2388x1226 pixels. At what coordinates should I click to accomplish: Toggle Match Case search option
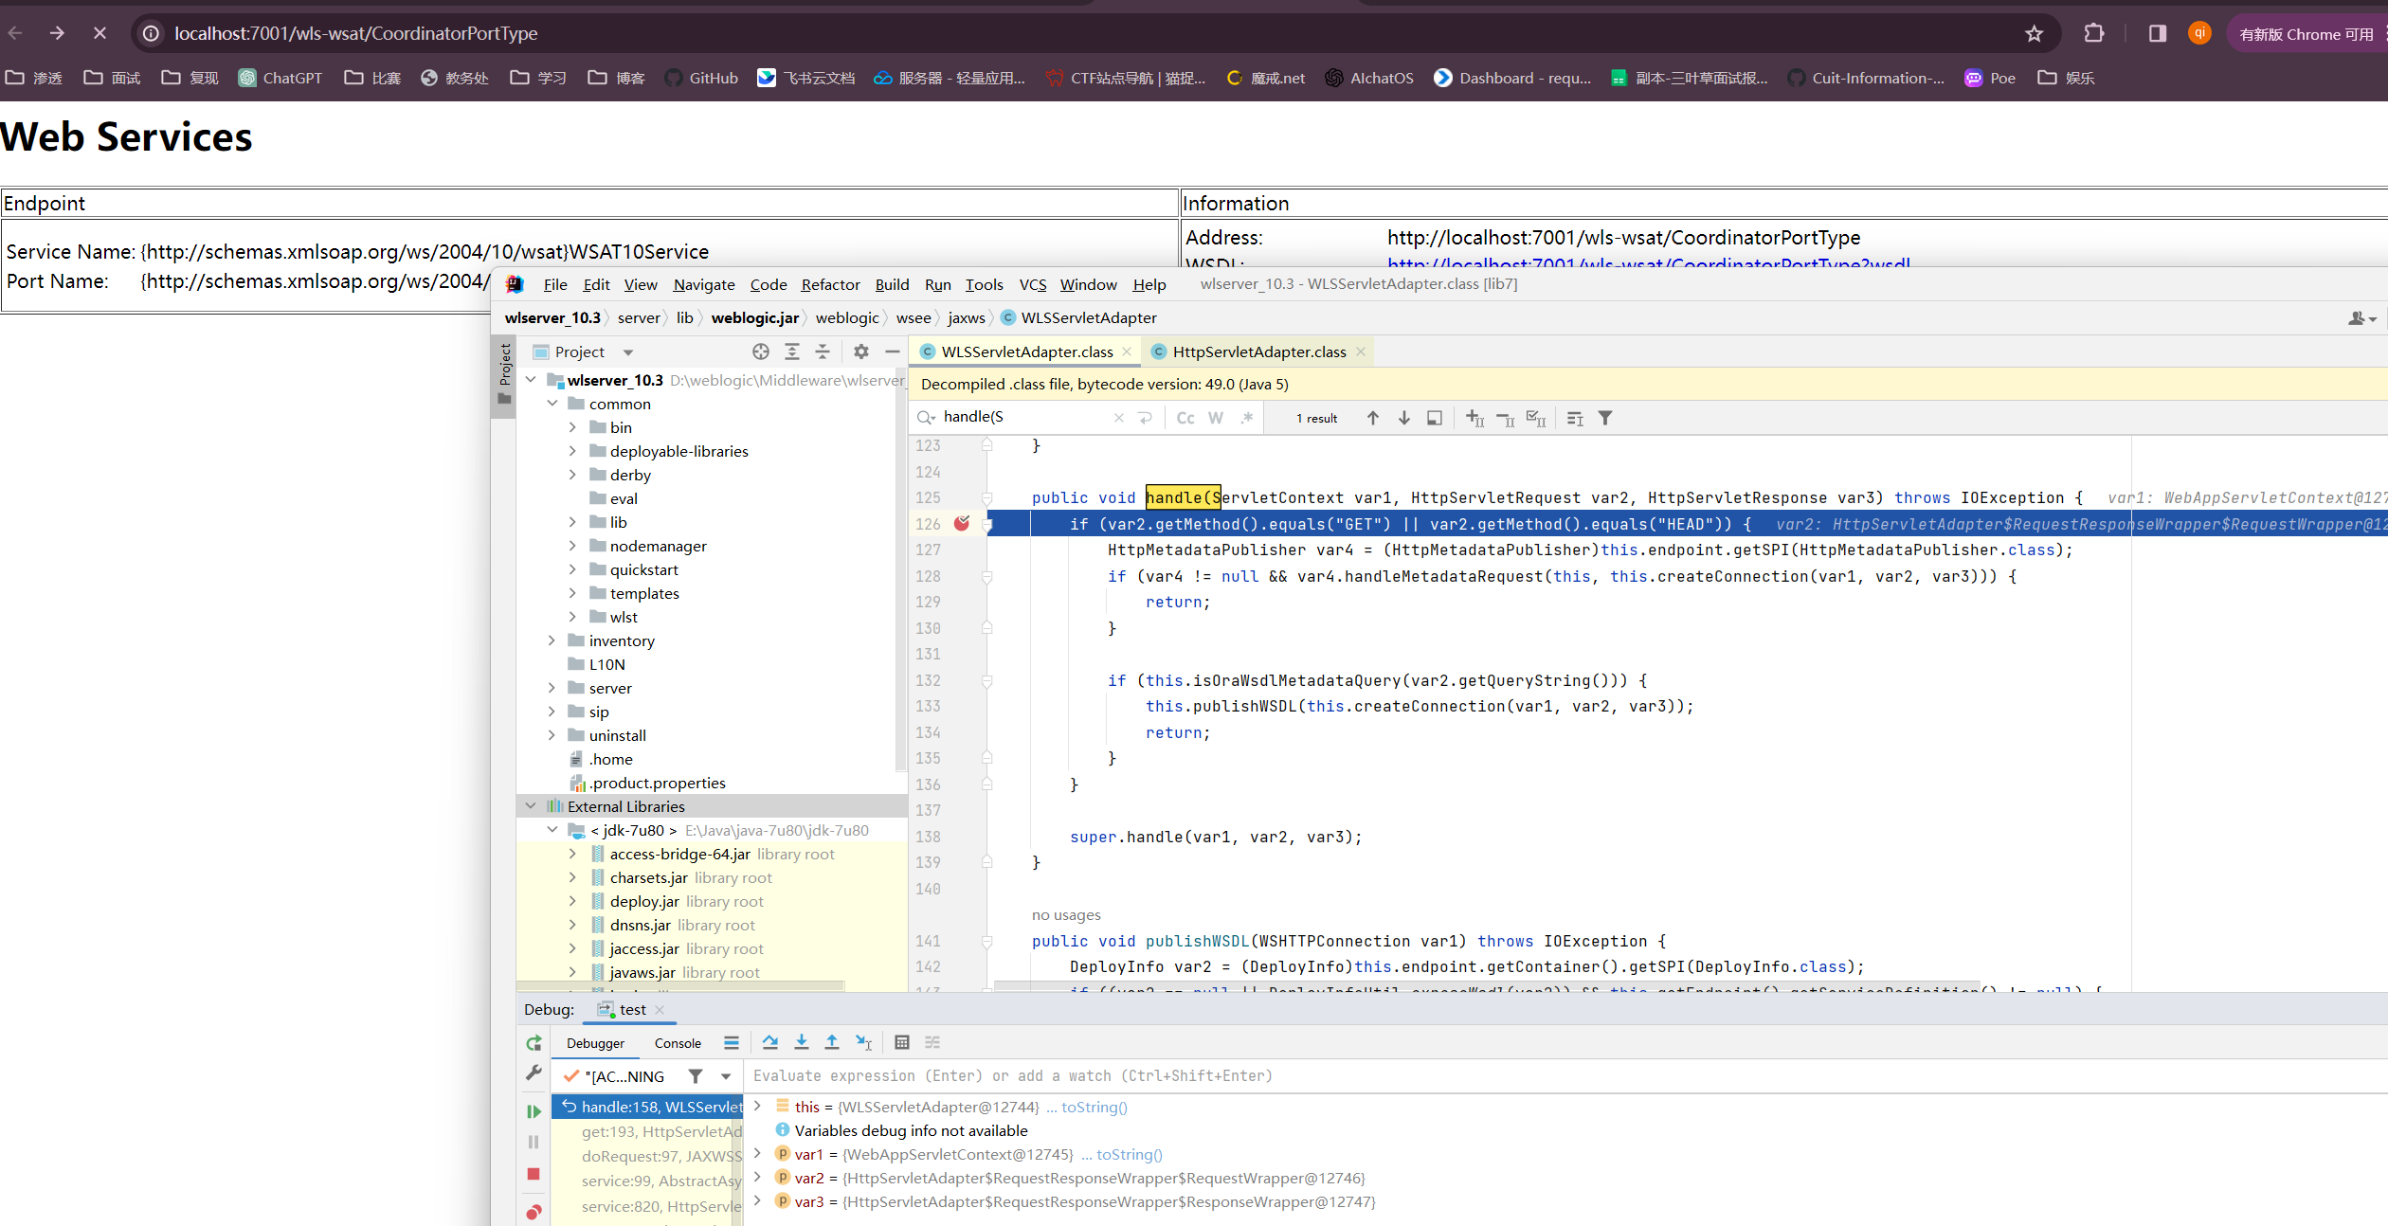click(1185, 418)
